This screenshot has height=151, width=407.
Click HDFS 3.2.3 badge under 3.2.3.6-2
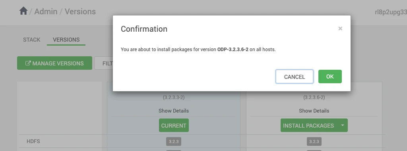pos(314,141)
